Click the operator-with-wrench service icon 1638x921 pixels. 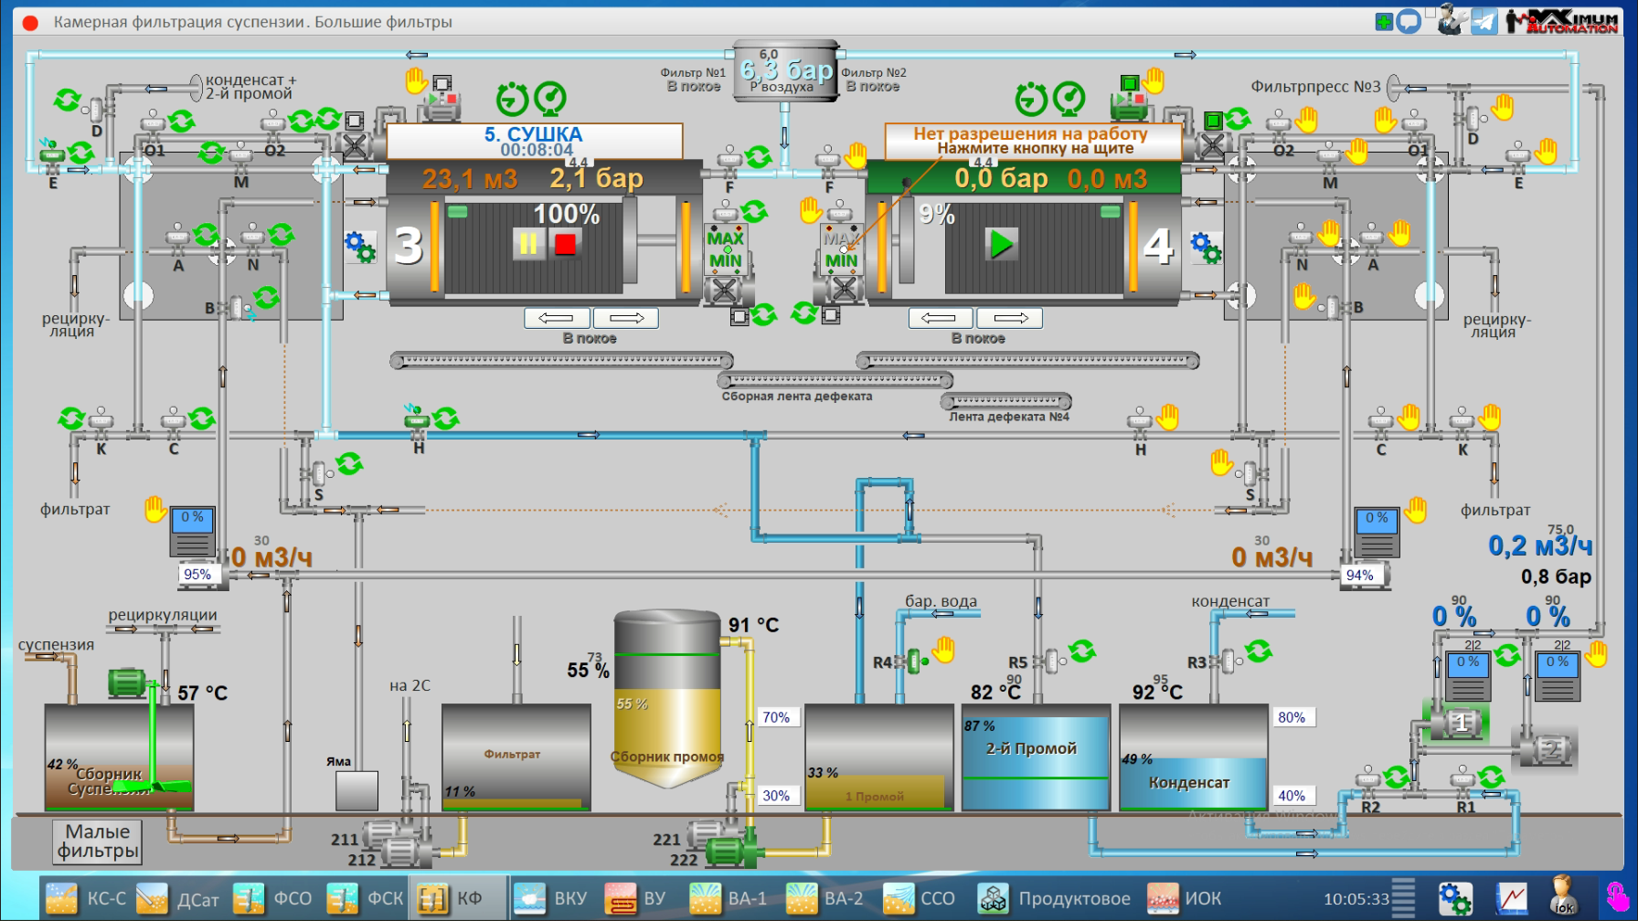pos(1449,20)
